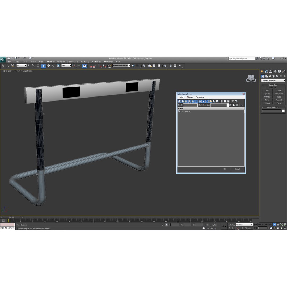Click the Find input field in dialog

coord(190,105)
